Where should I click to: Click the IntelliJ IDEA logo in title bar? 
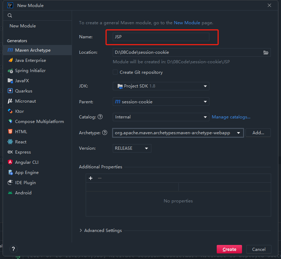coord(10,5)
